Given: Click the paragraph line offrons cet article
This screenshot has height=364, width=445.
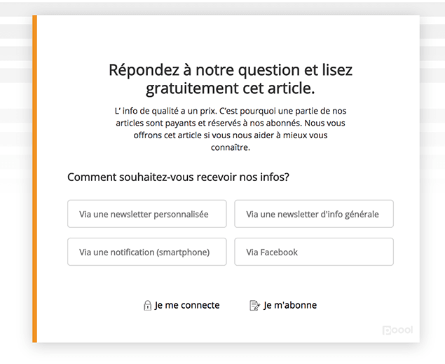Looking at the screenshot, I should [231, 135].
